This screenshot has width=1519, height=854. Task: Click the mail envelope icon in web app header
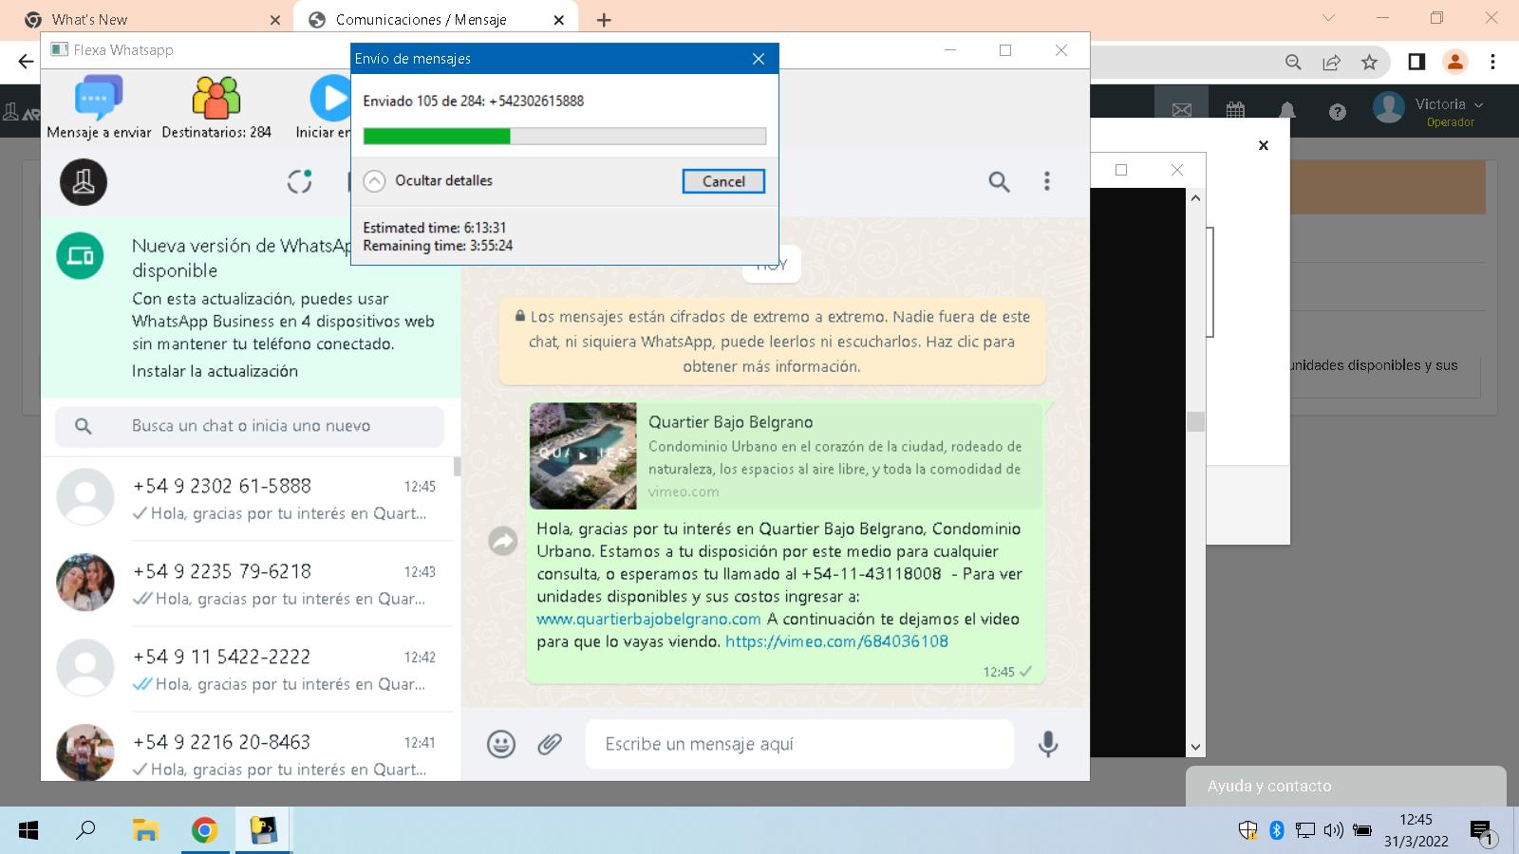[1182, 111]
